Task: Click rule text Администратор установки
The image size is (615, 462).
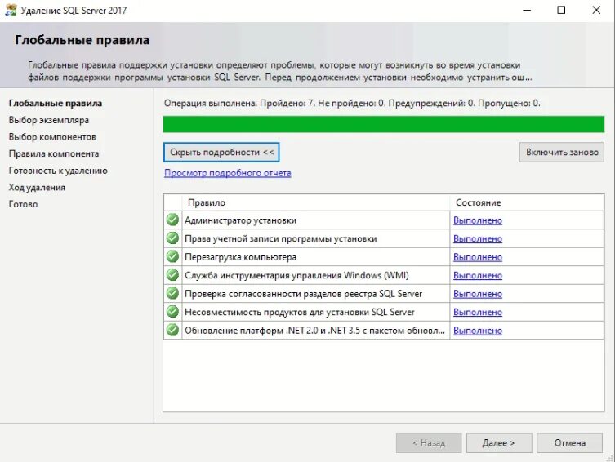Action: [x=240, y=220]
